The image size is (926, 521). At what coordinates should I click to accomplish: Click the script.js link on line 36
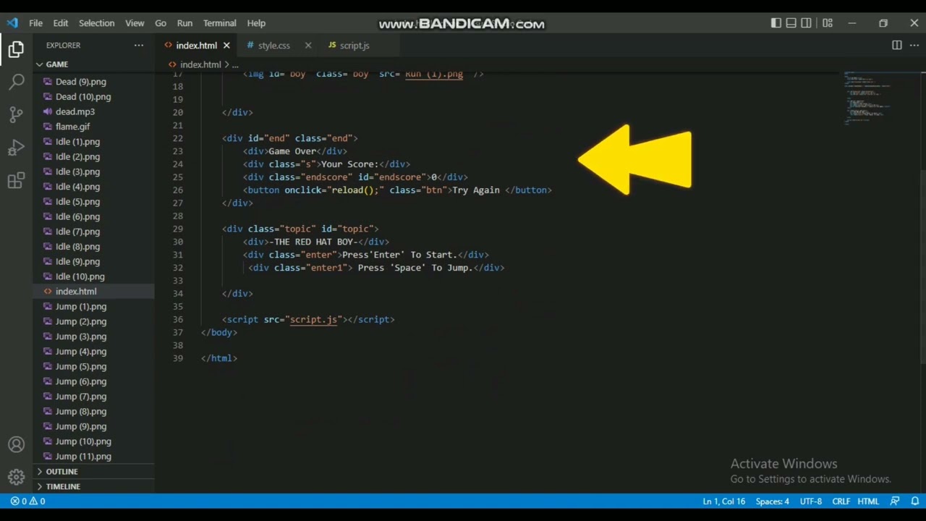[313, 319]
